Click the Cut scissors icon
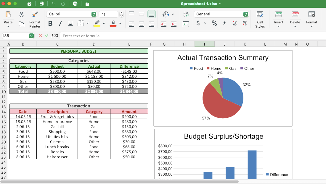This screenshot has width=326, height=184. click(21, 14)
